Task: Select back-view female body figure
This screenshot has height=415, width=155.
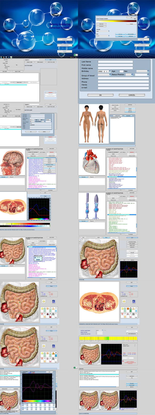Action: (101, 124)
